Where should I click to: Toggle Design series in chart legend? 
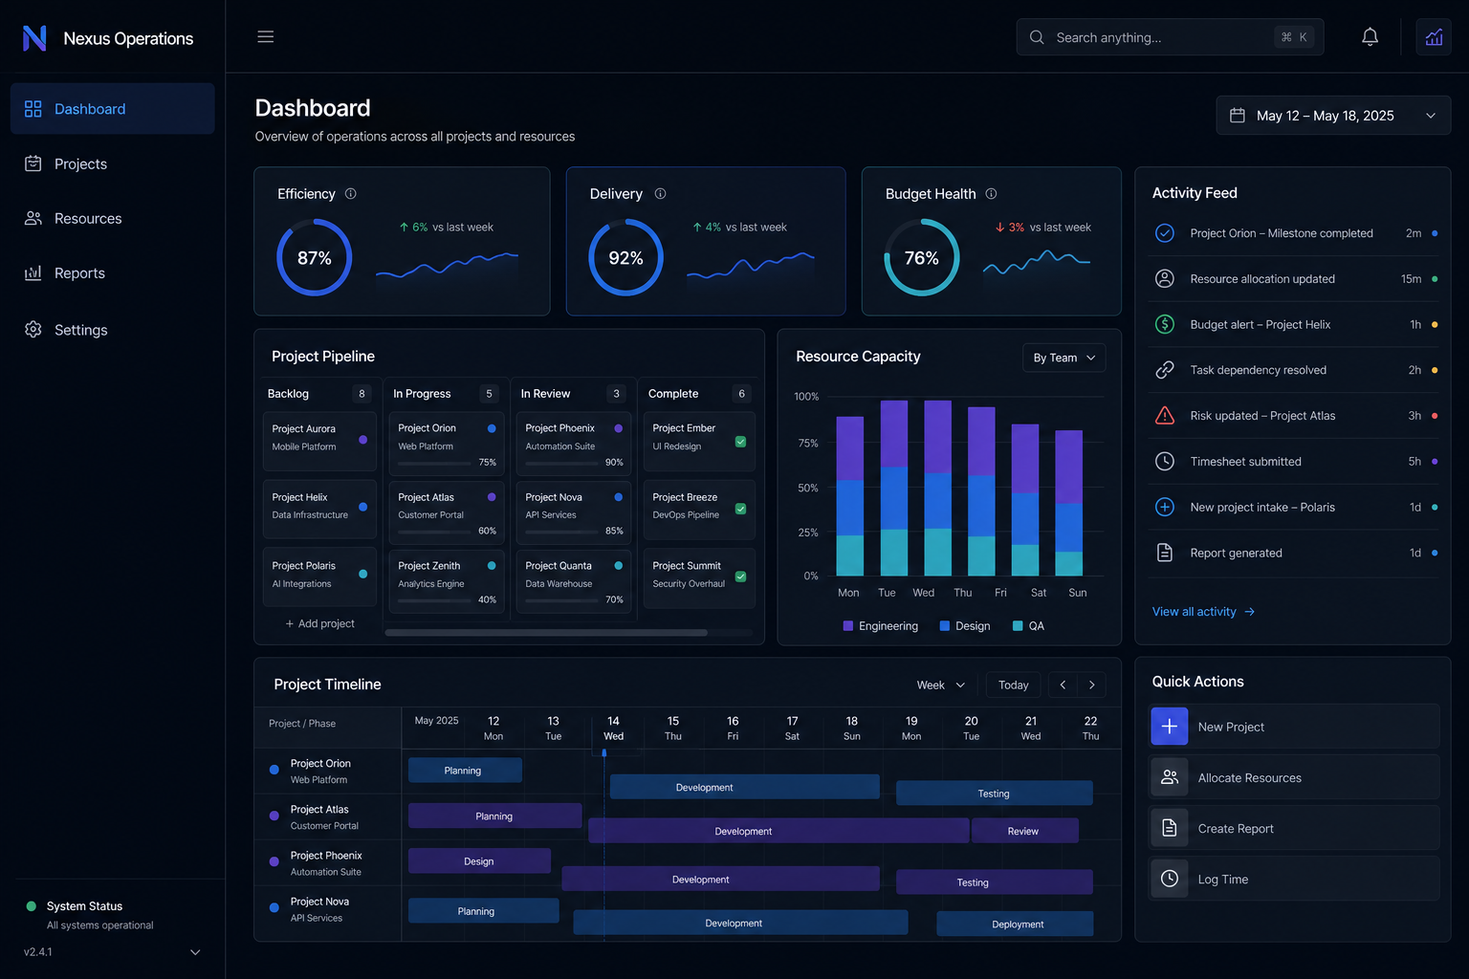pyautogui.click(x=965, y=626)
